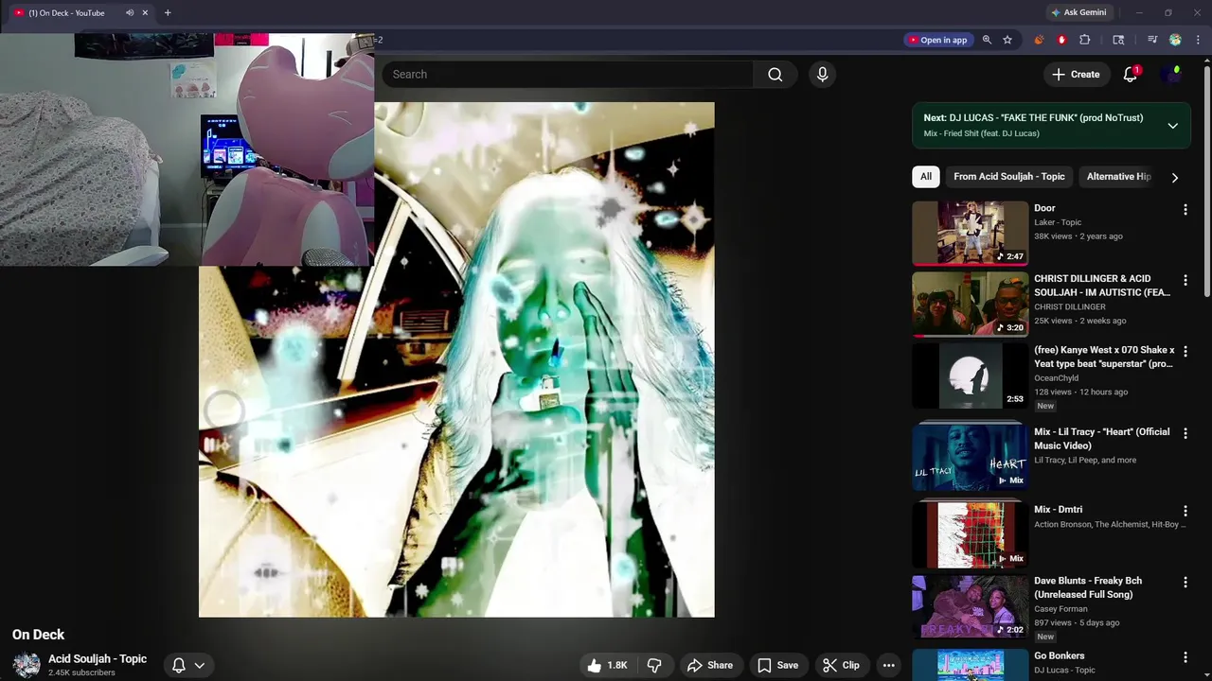Select the All filter chip
The height and width of the screenshot is (681, 1212).
(x=925, y=177)
